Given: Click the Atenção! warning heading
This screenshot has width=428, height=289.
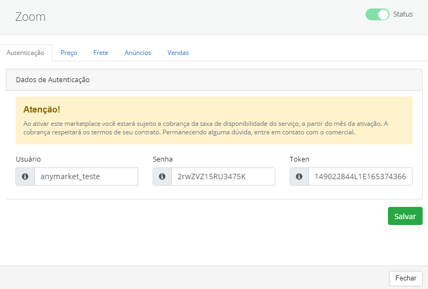Looking at the screenshot, I should (x=42, y=109).
